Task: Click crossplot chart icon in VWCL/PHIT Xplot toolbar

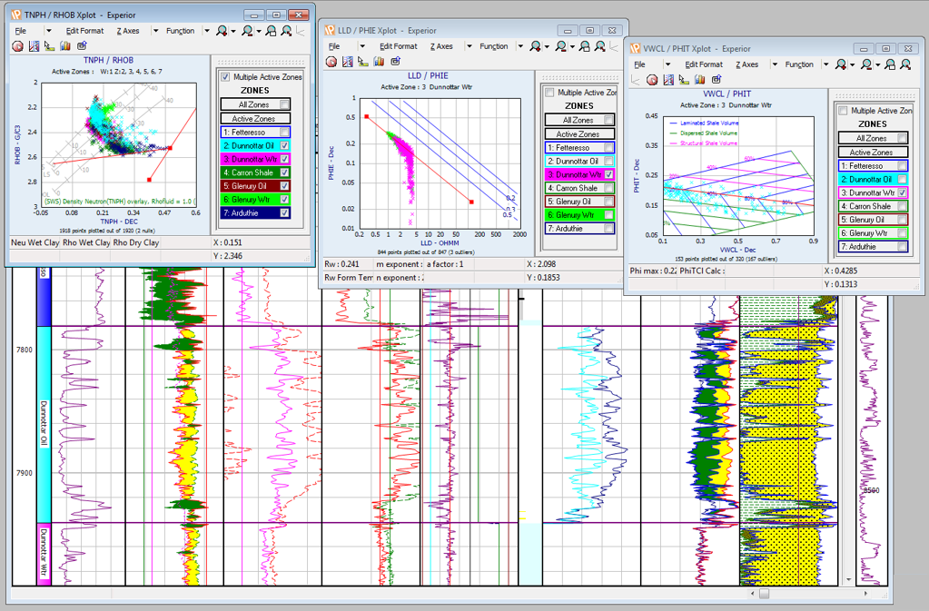Action: tap(669, 80)
